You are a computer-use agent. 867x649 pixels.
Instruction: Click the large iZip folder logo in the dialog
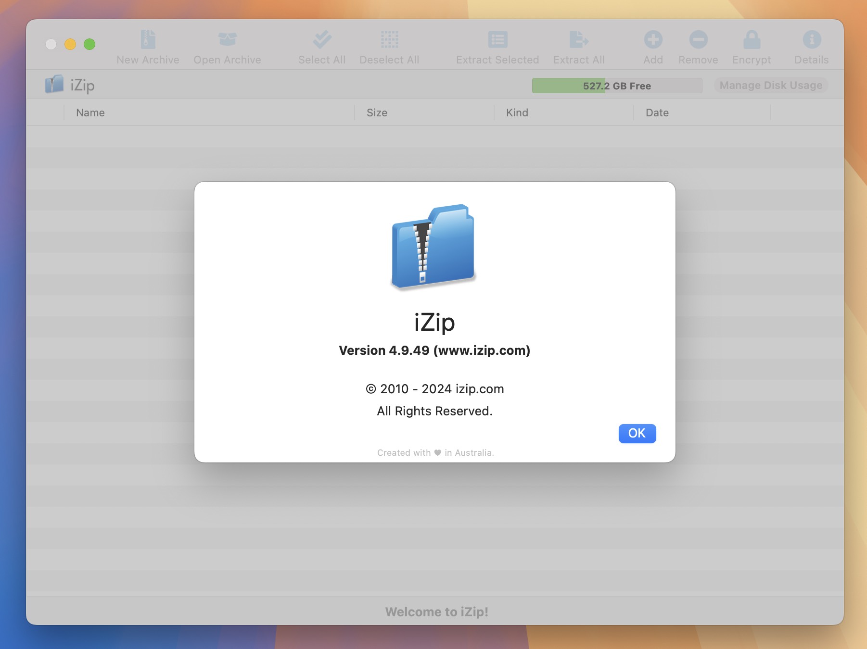pos(433,247)
